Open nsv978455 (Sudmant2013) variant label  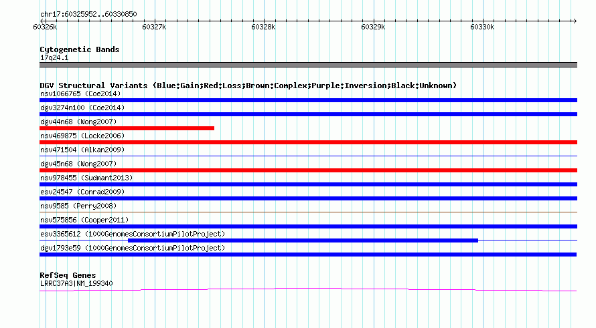coord(86,178)
